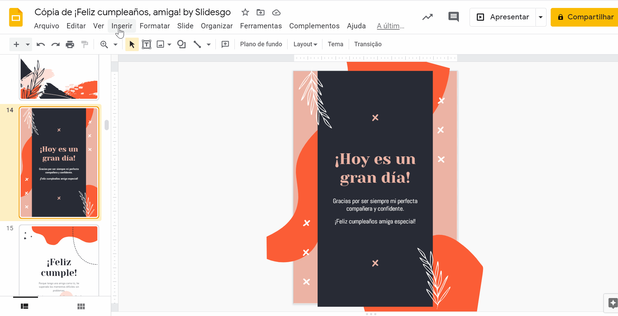The image size is (618, 316).
Task: Open the Organizar menu
Action: pyautogui.click(x=217, y=26)
